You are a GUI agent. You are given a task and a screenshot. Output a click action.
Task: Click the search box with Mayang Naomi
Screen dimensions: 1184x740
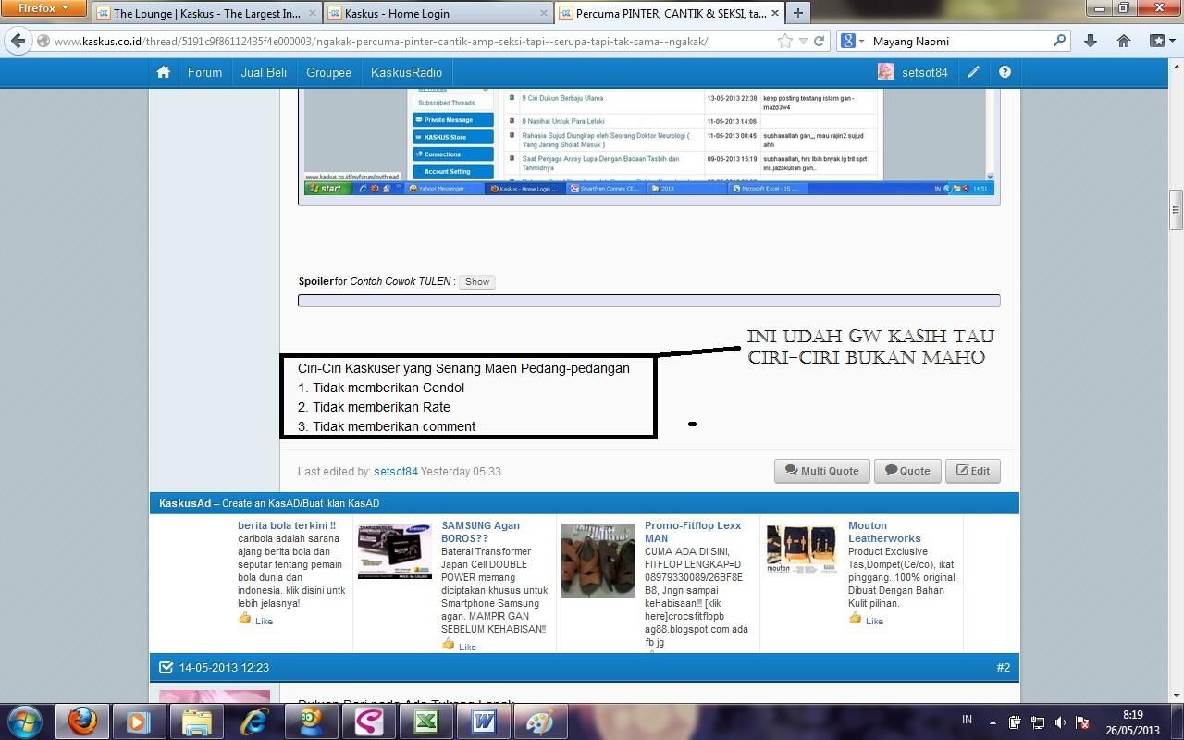pyautogui.click(x=960, y=42)
